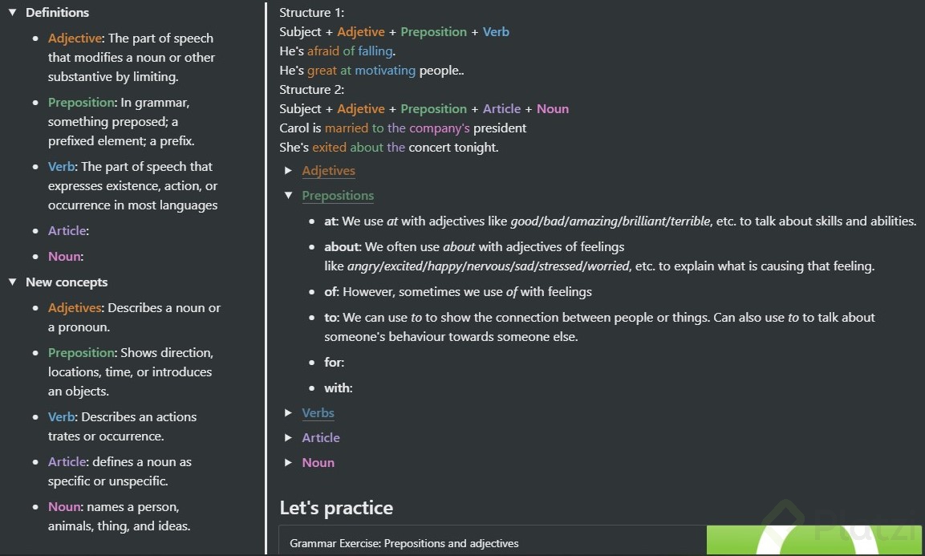Click the underlined Verbs toggle heading

pyautogui.click(x=318, y=413)
